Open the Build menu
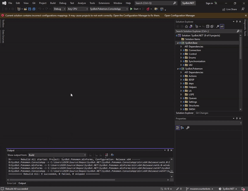 coord(53,3)
